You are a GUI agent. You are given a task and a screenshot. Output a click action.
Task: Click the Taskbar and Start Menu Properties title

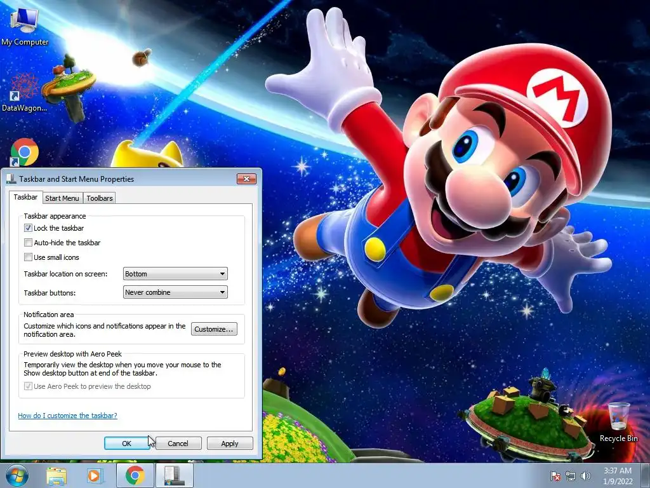click(77, 179)
